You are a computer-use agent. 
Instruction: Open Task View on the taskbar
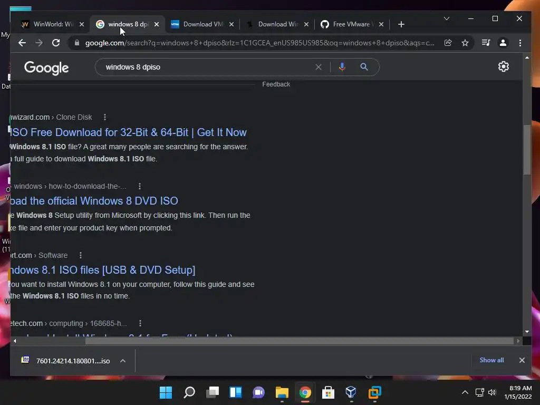coord(213,392)
